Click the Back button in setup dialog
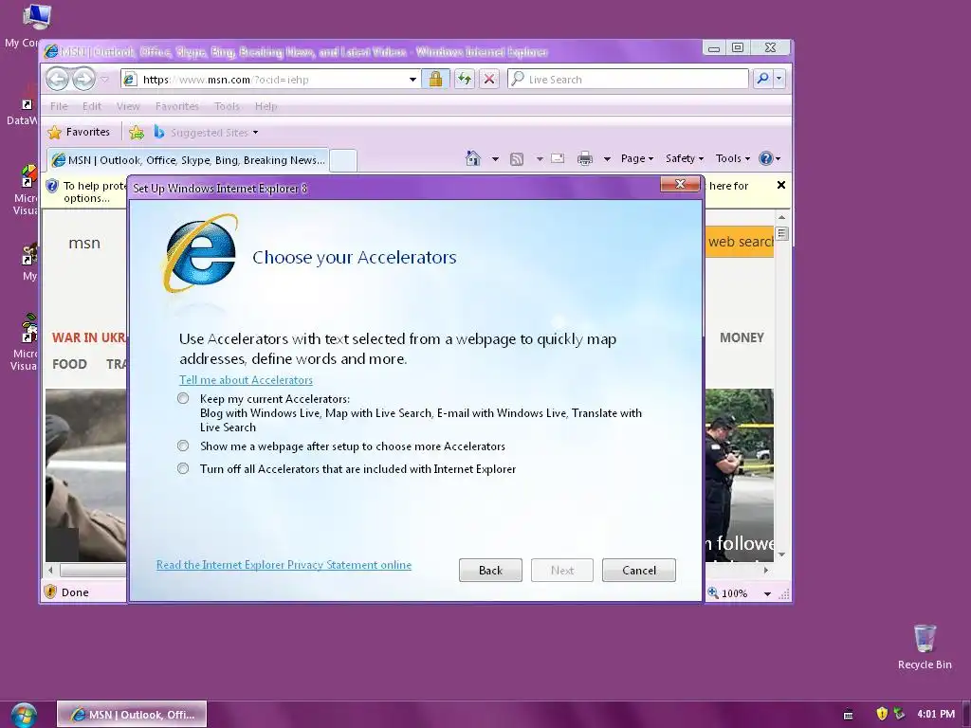Image resolution: width=971 pixels, height=728 pixels. tap(490, 570)
